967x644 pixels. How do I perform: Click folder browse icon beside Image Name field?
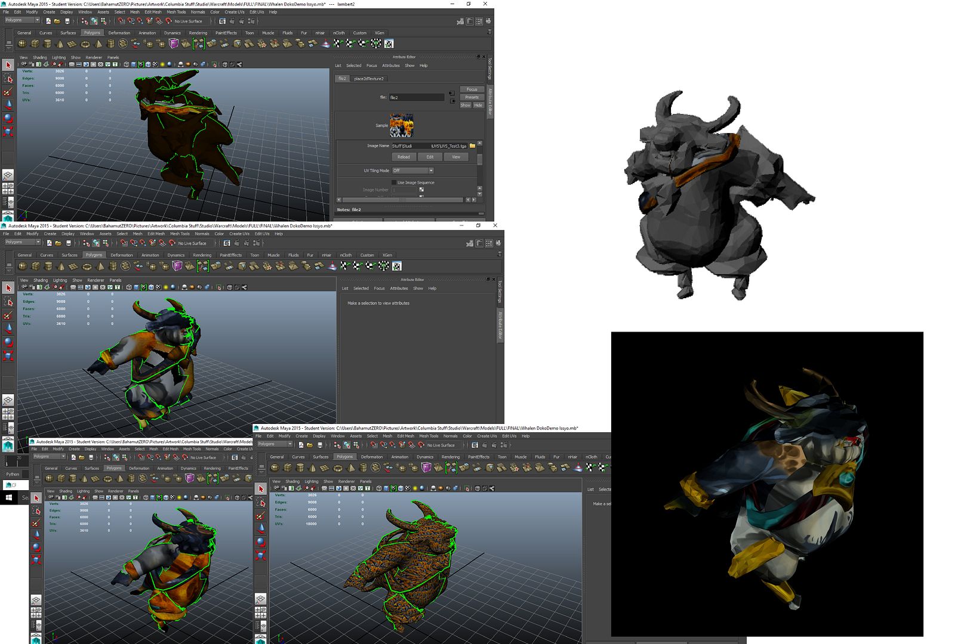coord(472,145)
